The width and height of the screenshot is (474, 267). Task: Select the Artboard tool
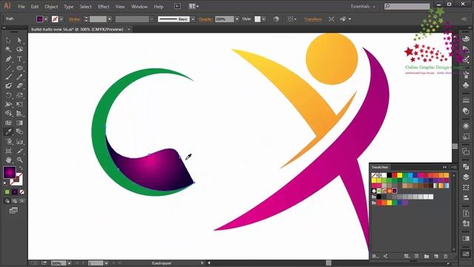(8, 151)
